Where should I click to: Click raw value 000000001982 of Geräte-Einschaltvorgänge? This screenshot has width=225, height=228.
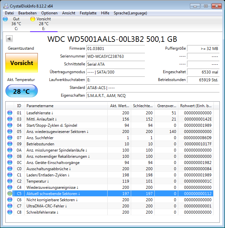coord(198,163)
